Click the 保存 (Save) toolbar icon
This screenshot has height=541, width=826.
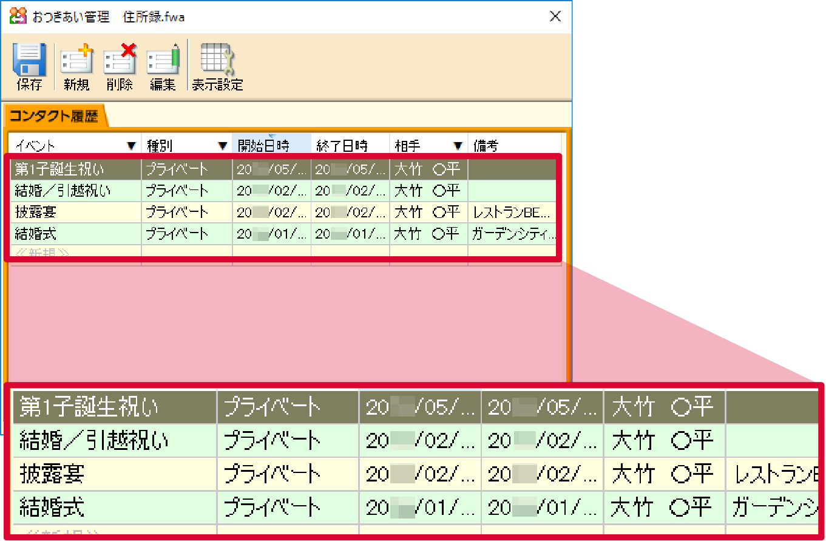(x=29, y=64)
